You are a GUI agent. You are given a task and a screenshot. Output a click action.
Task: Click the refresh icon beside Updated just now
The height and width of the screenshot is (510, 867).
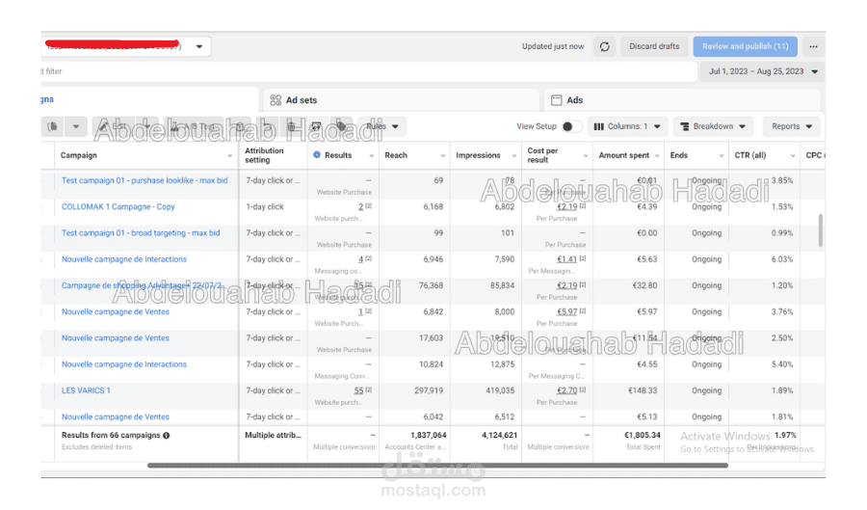pos(604,46)
